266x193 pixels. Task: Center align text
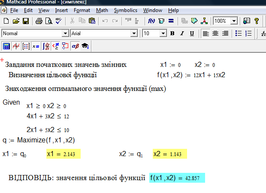215,33
